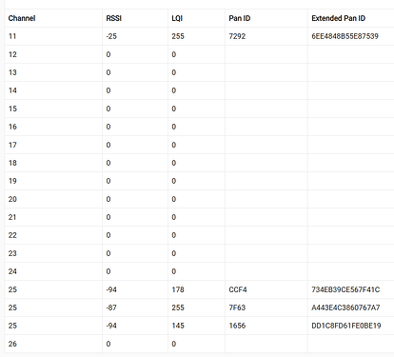This screenshot has height=357, width=394.
Task: Click the -25 RSSI value
Action: pos(111,36)
